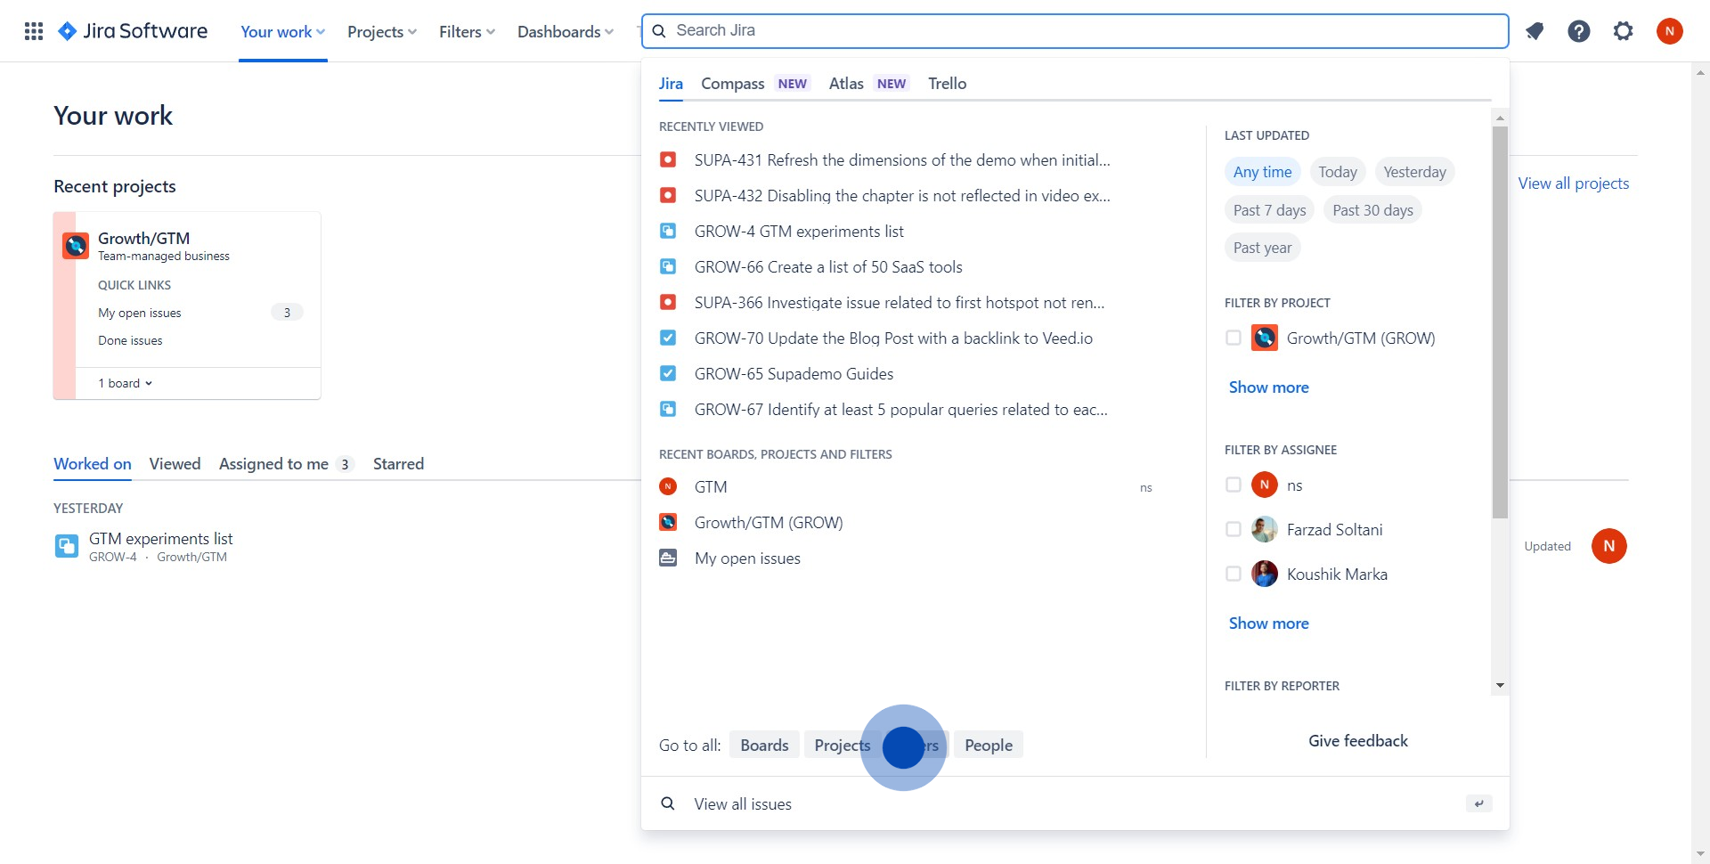1710x864 pixels.
Task: Click the enter key icon in View all issues row
Action: tap(1478, 803)
